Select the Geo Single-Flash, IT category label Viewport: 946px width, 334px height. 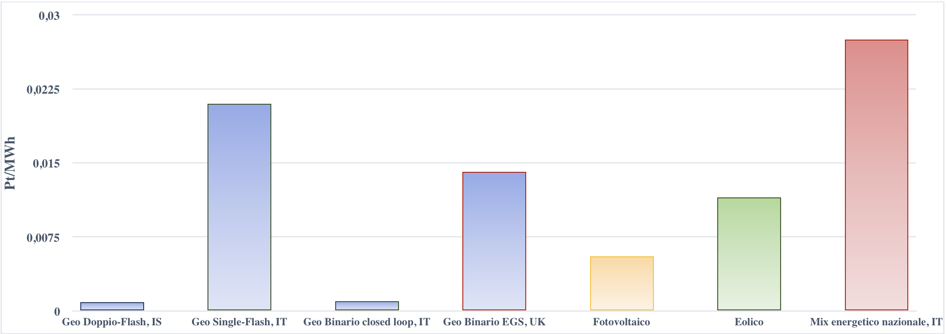239,322
